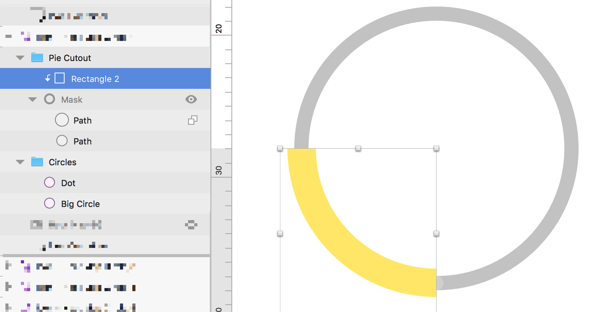Toggle visibility of the Mask layer
The height and width of the screenshot is (312, 589).
tap(191, 99)
